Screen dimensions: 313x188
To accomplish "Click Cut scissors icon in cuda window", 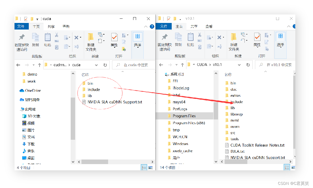I will point(57,35).
